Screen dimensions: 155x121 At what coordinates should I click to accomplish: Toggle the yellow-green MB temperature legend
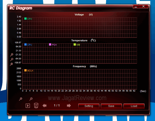pos(75,45)
